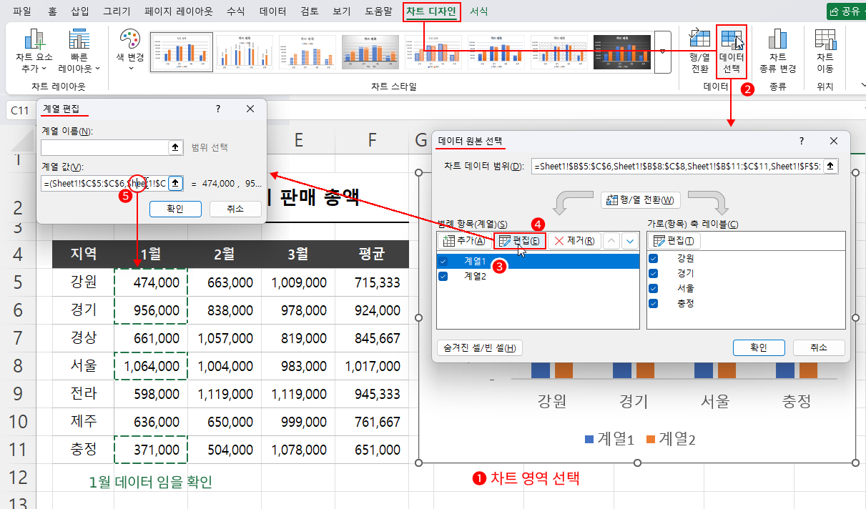This screenshot has width=866, height=509.
Task: Click the 서울 axis label in chart
Action: point(714,400)
